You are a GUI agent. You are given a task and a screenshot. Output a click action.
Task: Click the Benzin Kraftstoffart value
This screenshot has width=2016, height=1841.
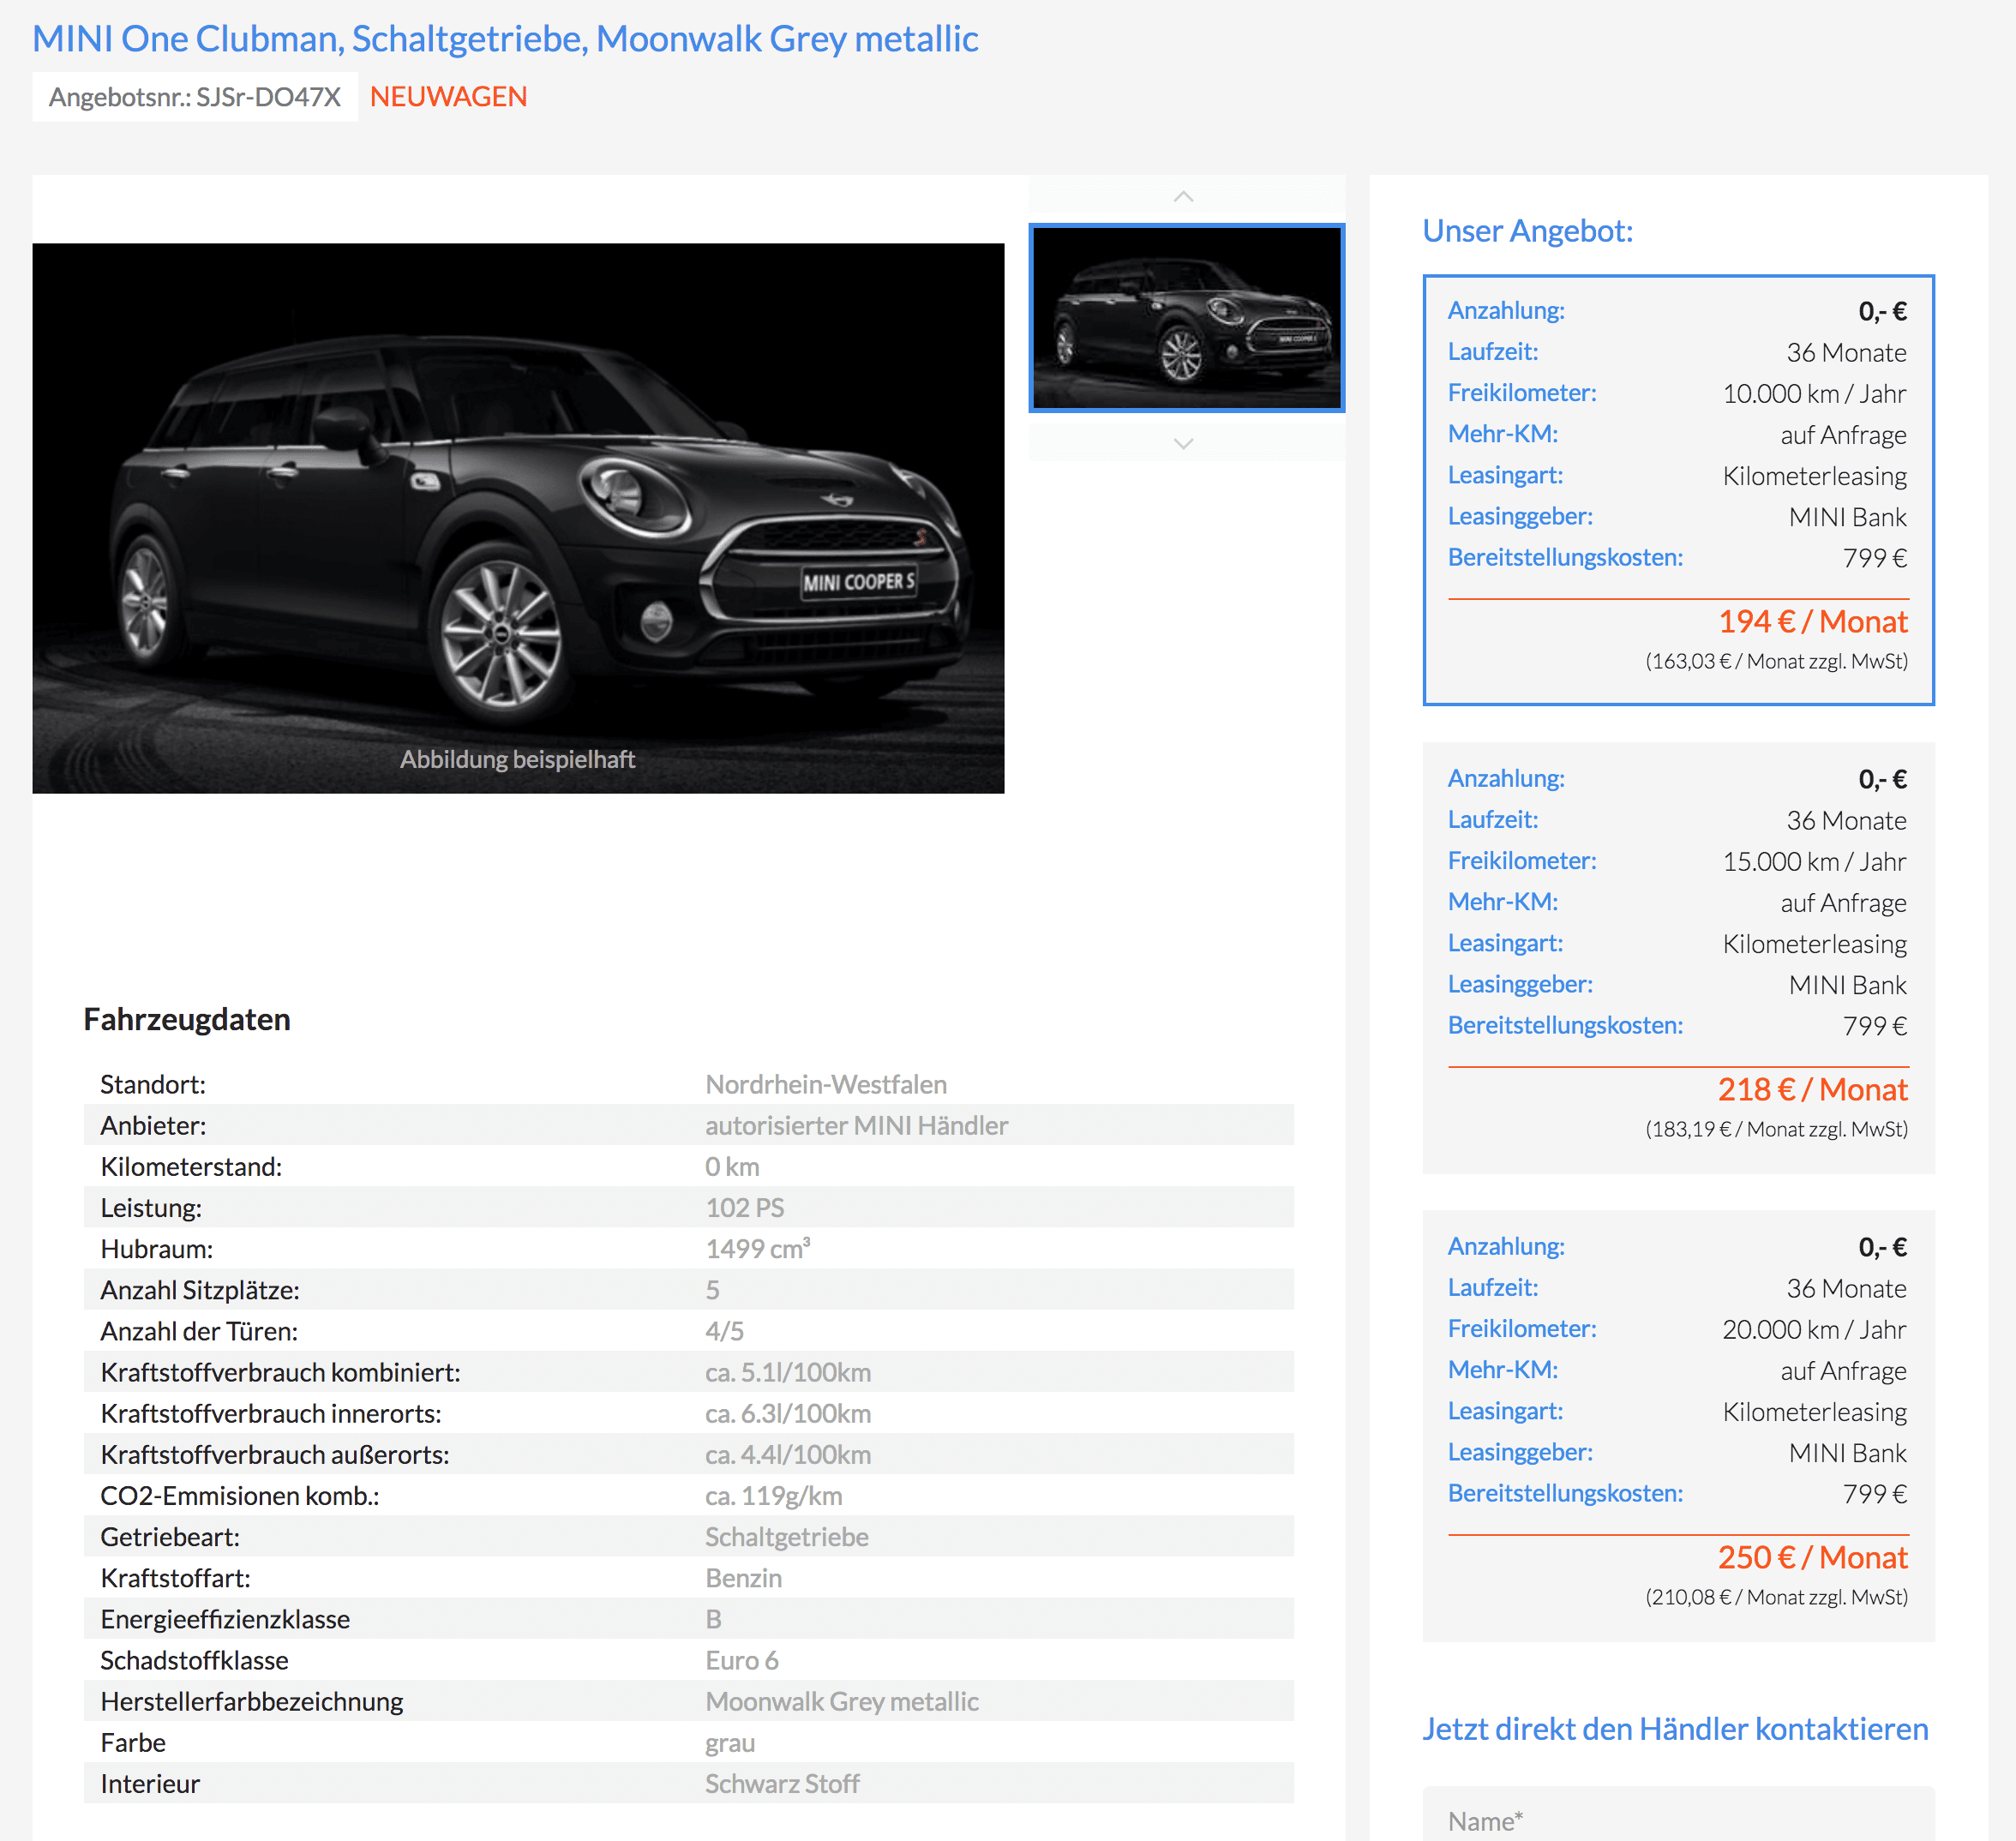(x=744, y=1578)
